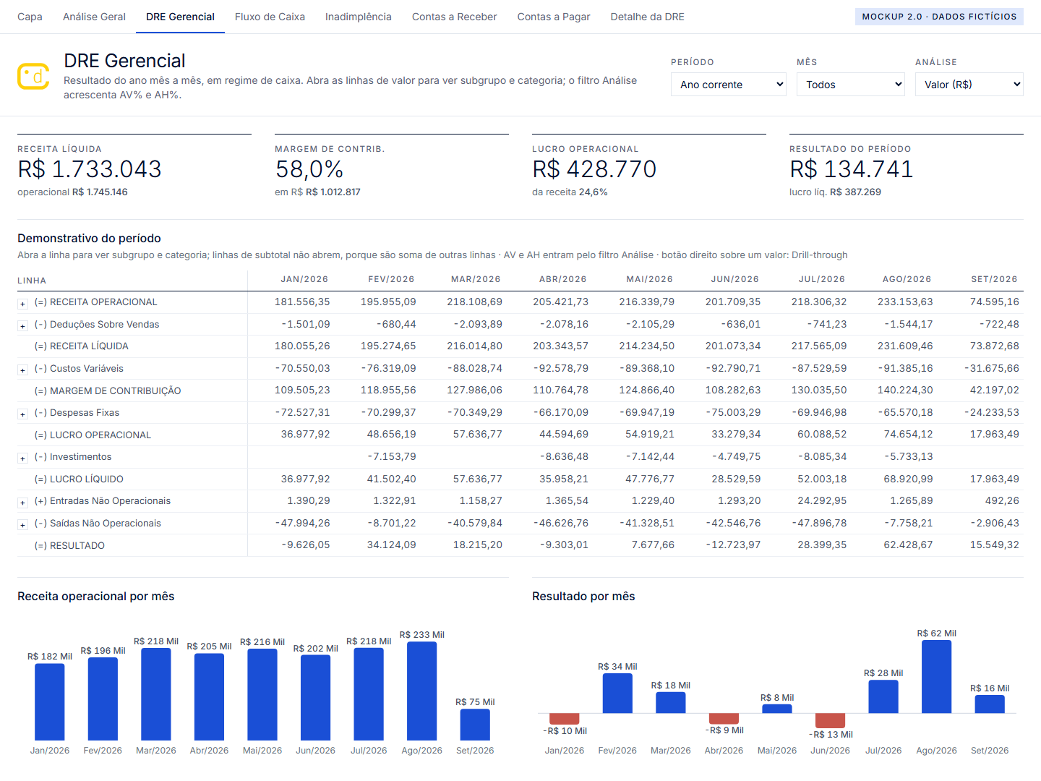This screenshot has height=781, width=1041.
Task: Click the Lucro Operacional value R$ 428.770
Action: click(594, 169)
